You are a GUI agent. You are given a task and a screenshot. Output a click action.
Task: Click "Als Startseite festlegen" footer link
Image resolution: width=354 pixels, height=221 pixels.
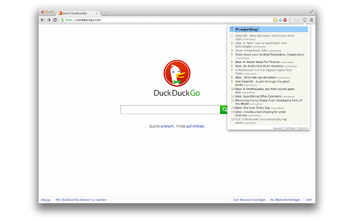pyautogui.click(x=285, y=200)
